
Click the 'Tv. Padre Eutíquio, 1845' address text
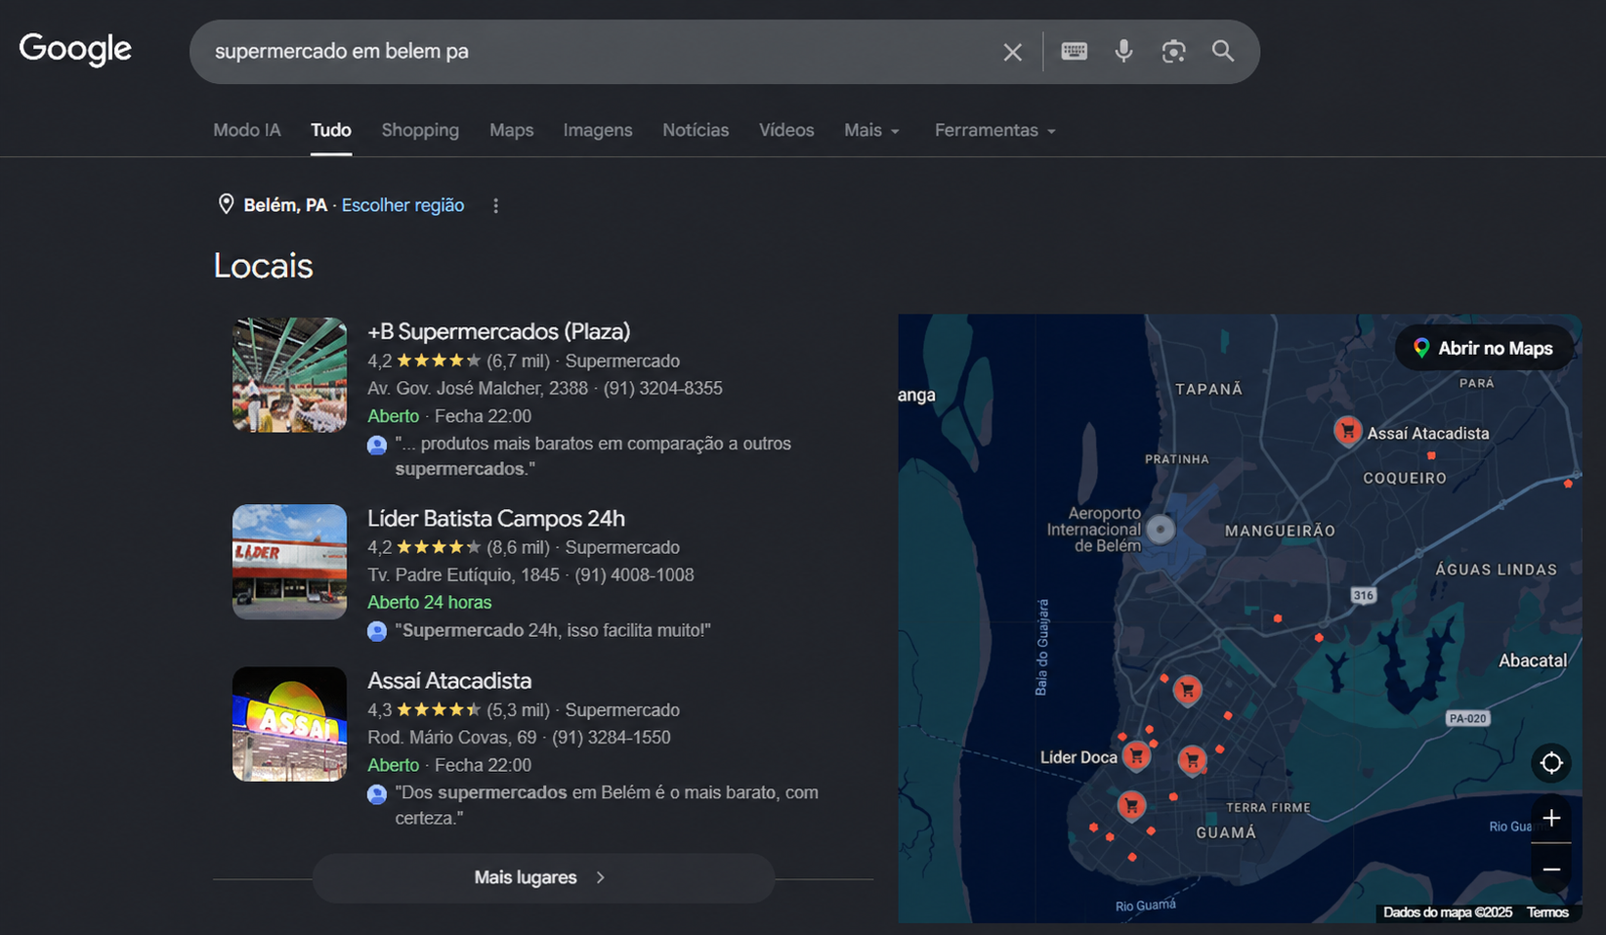(463, 574)
